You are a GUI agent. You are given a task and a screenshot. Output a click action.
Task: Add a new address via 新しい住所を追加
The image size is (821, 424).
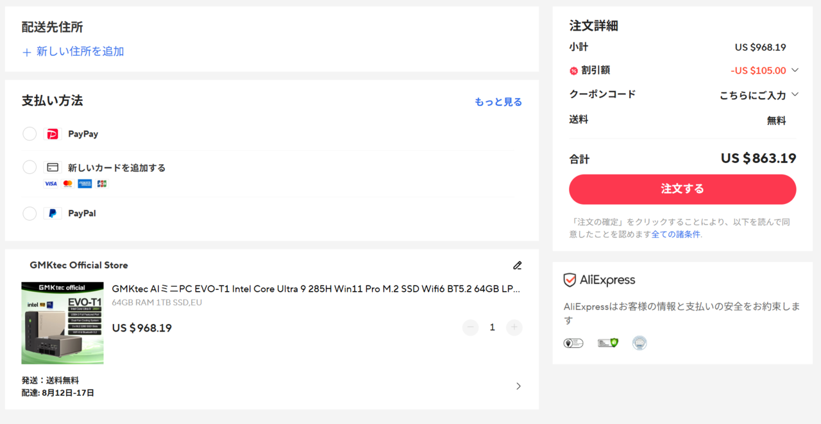click(80, 51)
